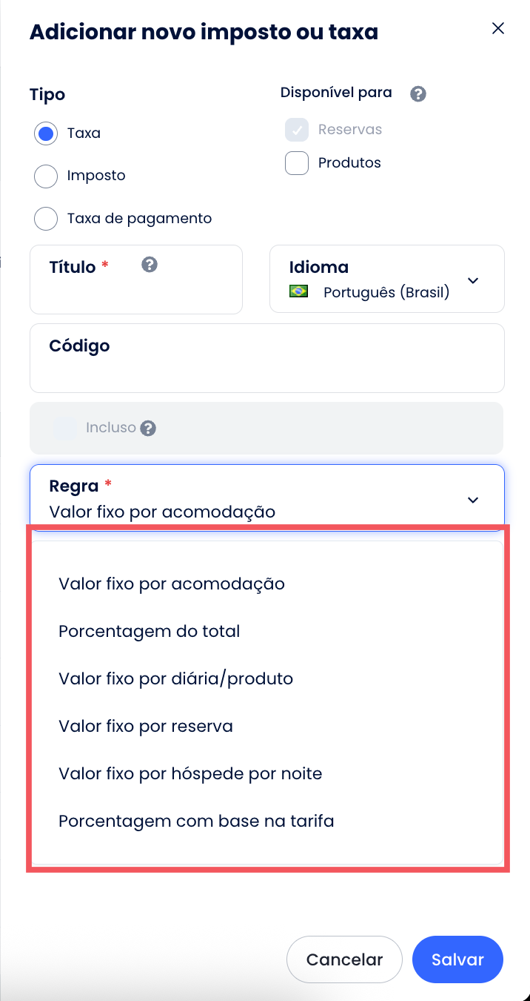Close the add tax dialog
The width and height of the screenshot is (530, 1001).
tap(498, 29)
